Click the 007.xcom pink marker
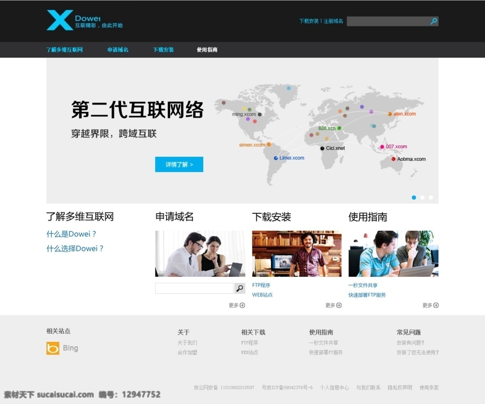Viewport: 485px width, 404px height. click(382, 147)
